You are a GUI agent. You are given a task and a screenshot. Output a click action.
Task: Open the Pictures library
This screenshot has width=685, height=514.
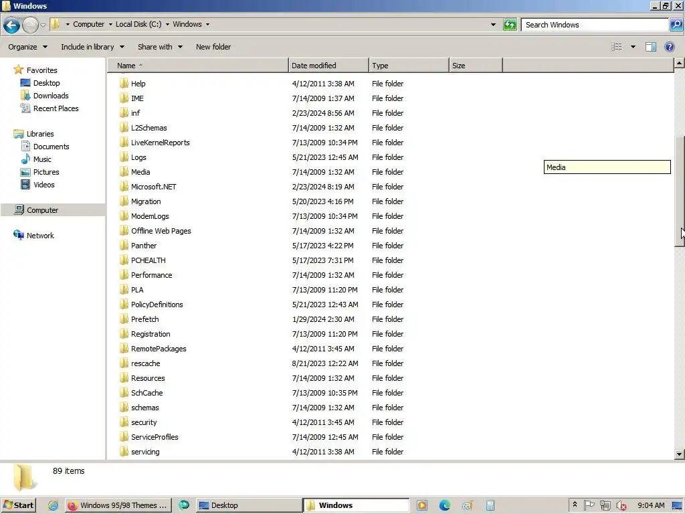(x=46, y=172)
